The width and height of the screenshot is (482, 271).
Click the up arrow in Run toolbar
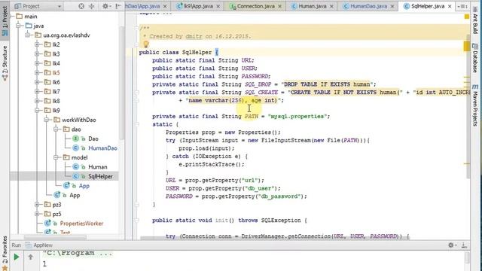tap(30, 257)
